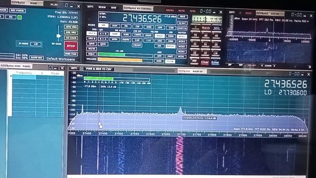Click the red STOP button in SDRuno Main
Image resolution: width=316 pixels, height=178 pixels.
click(71, 46)
